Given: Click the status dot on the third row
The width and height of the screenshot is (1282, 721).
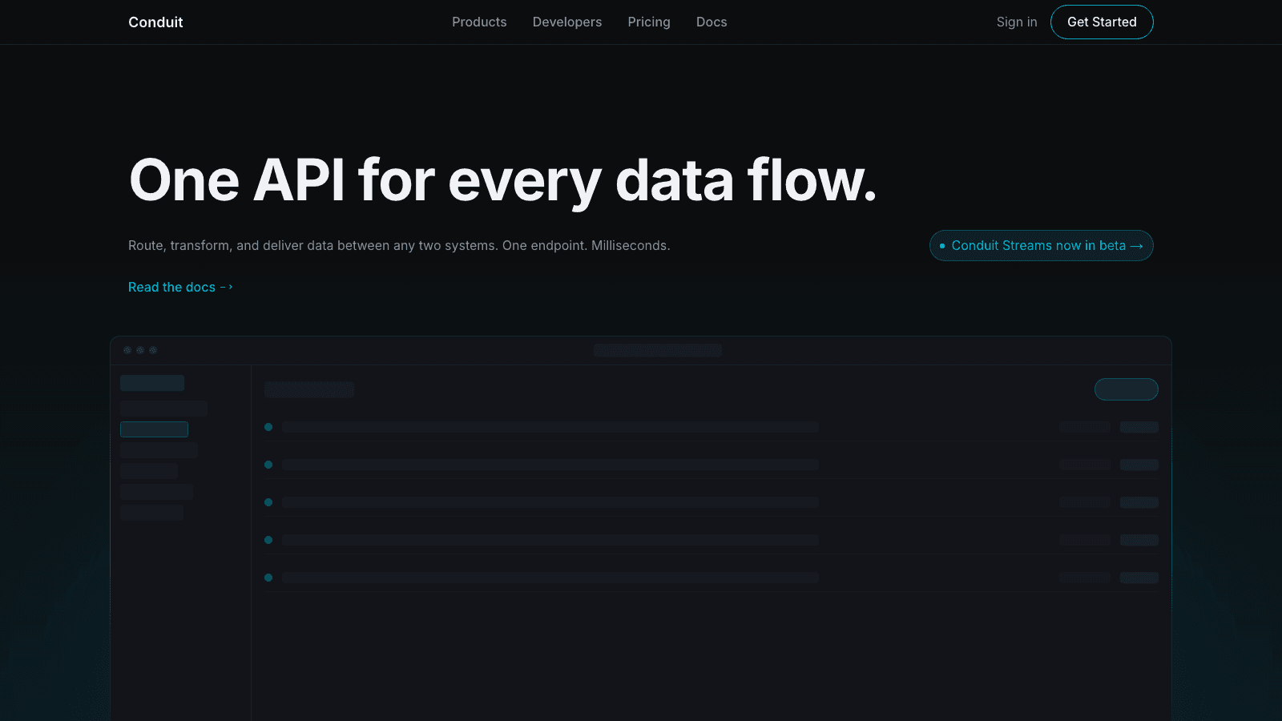Looking at the screenshot, I should [x=268, y=502].
